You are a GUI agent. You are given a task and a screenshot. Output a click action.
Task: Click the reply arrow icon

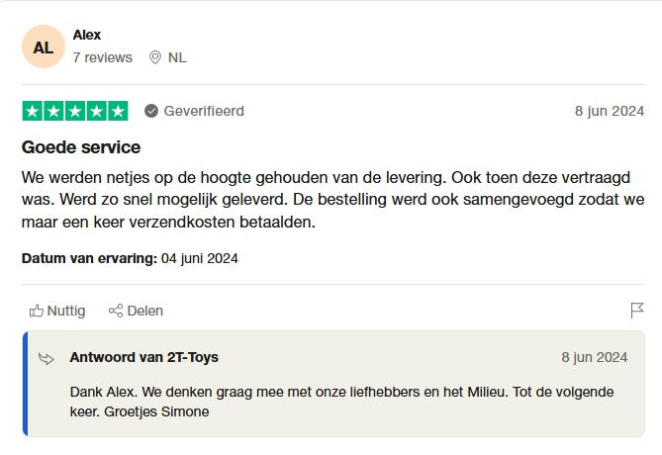coord(47,358)
